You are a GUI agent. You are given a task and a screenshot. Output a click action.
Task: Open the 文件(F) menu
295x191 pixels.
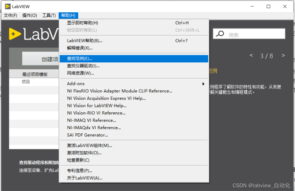pos(10,15)
